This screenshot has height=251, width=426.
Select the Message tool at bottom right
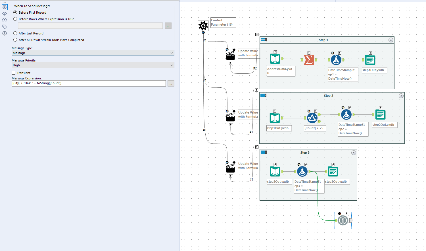click(343, 220)
